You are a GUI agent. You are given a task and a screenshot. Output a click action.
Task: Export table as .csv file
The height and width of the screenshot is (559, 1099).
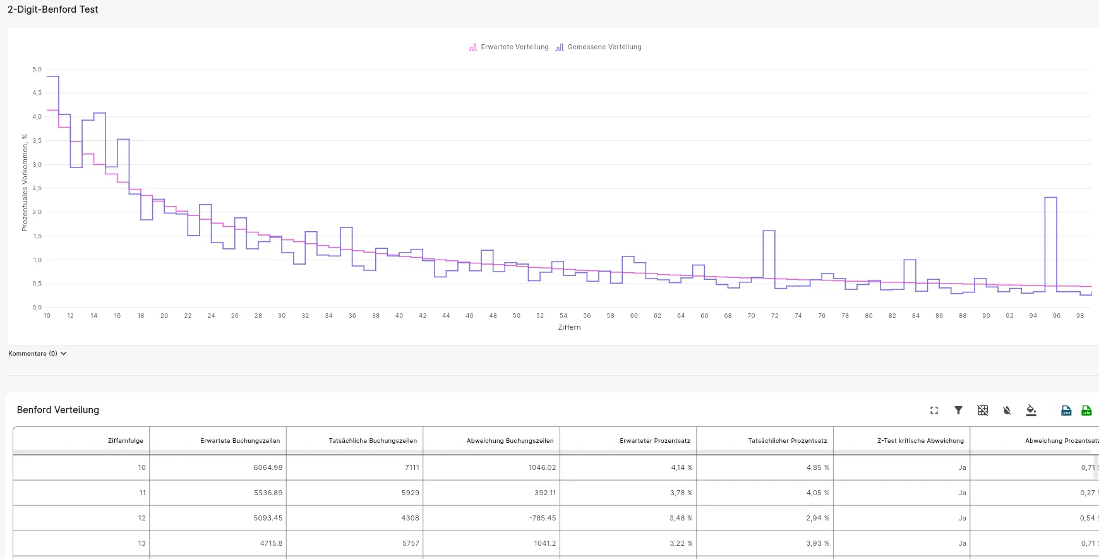pyautogui.click(x=1066, y=411)
